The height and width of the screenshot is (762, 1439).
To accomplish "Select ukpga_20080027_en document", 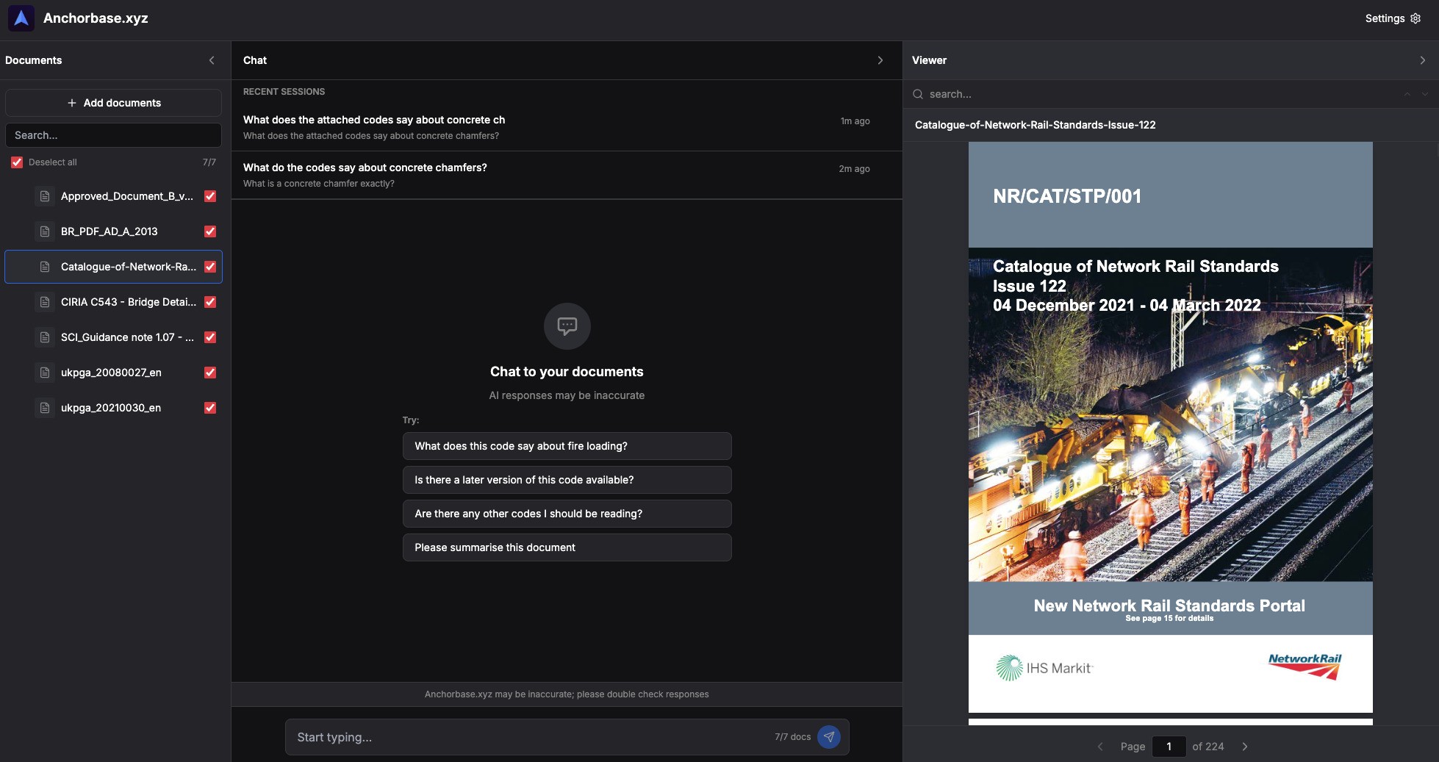I will (113, 373).
